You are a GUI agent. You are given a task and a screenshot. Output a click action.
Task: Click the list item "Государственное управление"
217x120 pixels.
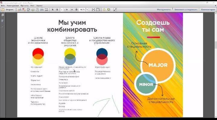pos(102,73)
